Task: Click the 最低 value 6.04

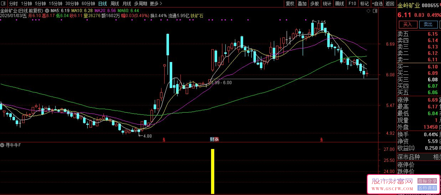Action: [432, 113]
